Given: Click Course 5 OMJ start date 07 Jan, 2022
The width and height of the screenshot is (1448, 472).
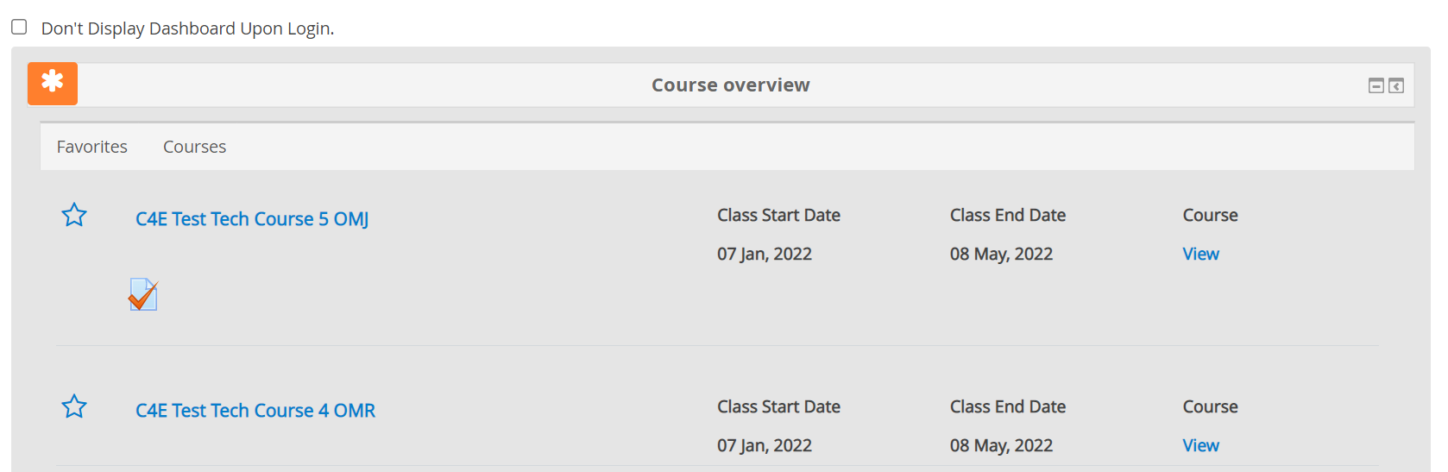Looking at the screenshot, I should pos(764,254).
